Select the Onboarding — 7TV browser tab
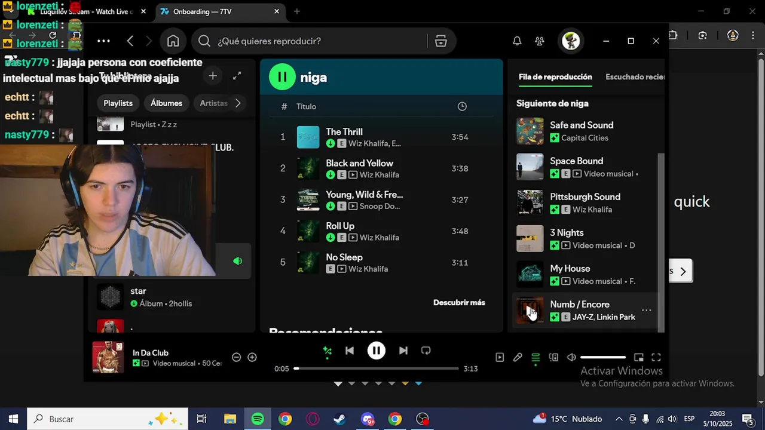This screenshot has width=765, height=430. coord(220,11)
